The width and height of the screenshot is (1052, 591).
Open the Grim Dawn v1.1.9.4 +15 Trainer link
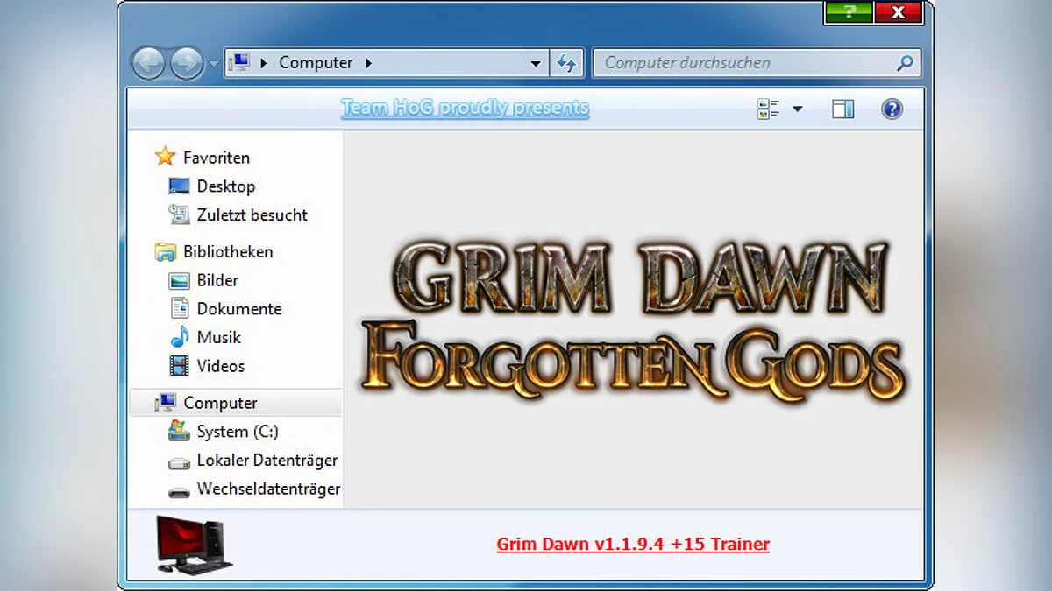632,544
